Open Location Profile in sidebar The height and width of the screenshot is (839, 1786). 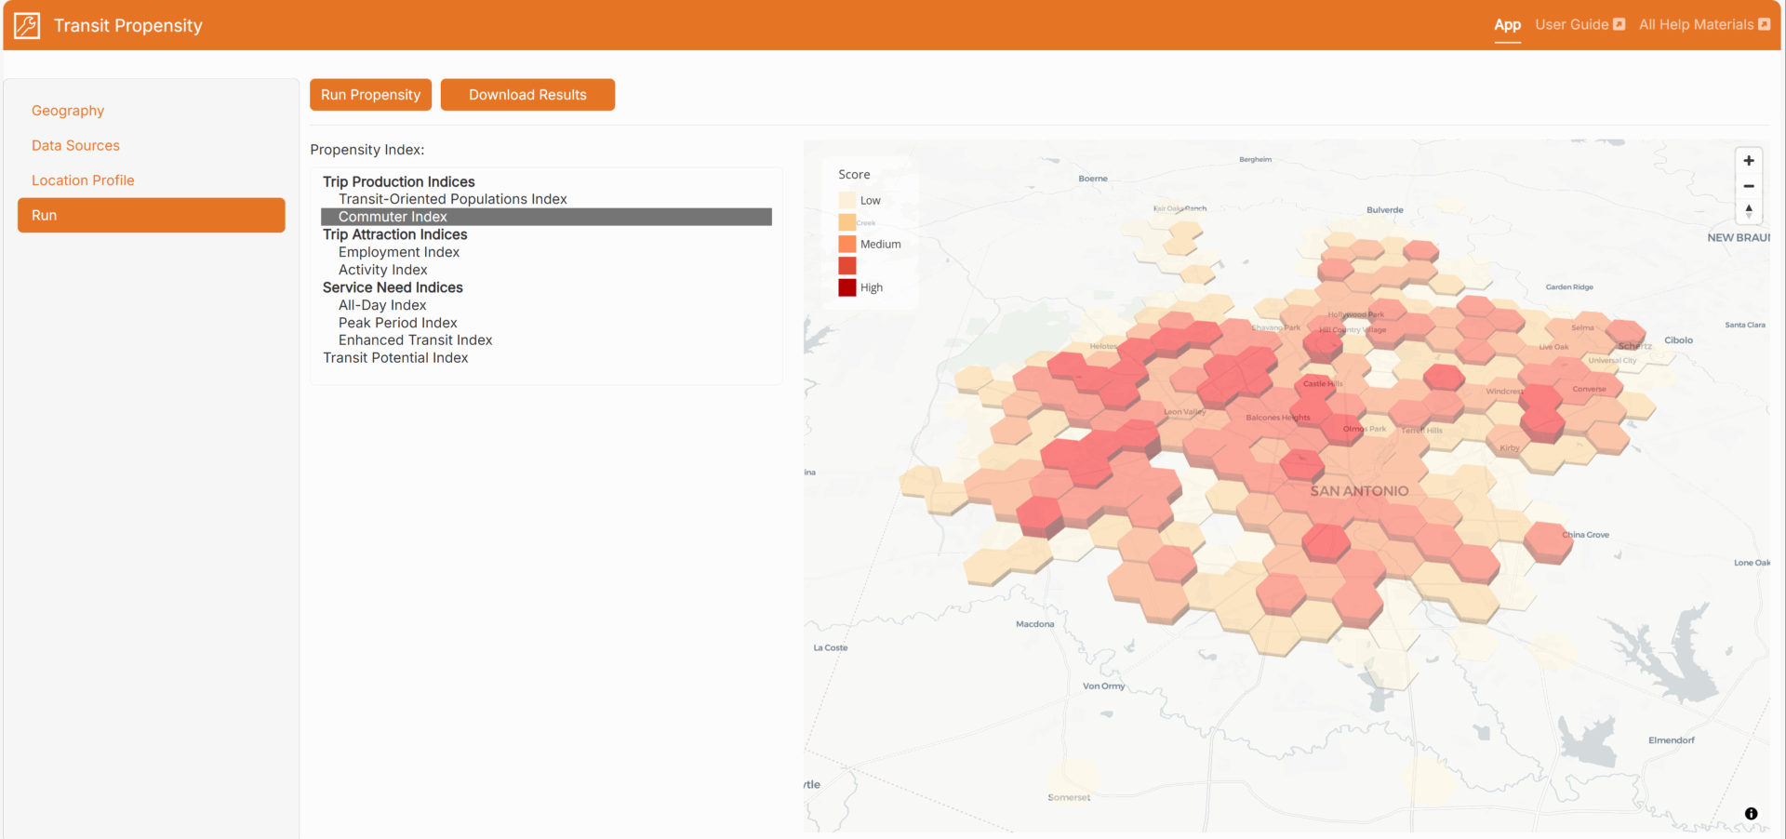point(83,180)
